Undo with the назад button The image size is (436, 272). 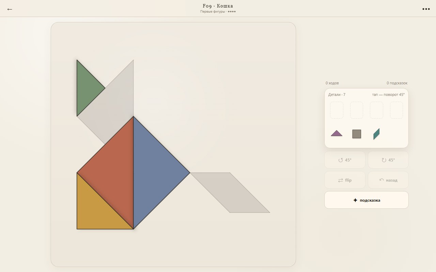pyautogui.click(x=388, y=180)
